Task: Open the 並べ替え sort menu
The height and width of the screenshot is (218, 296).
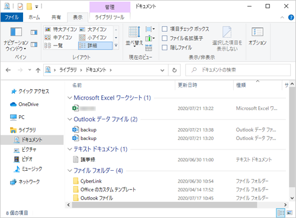Action: click(x=134, y=36)
